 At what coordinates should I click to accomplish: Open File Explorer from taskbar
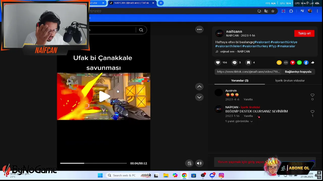coord(166,175)
